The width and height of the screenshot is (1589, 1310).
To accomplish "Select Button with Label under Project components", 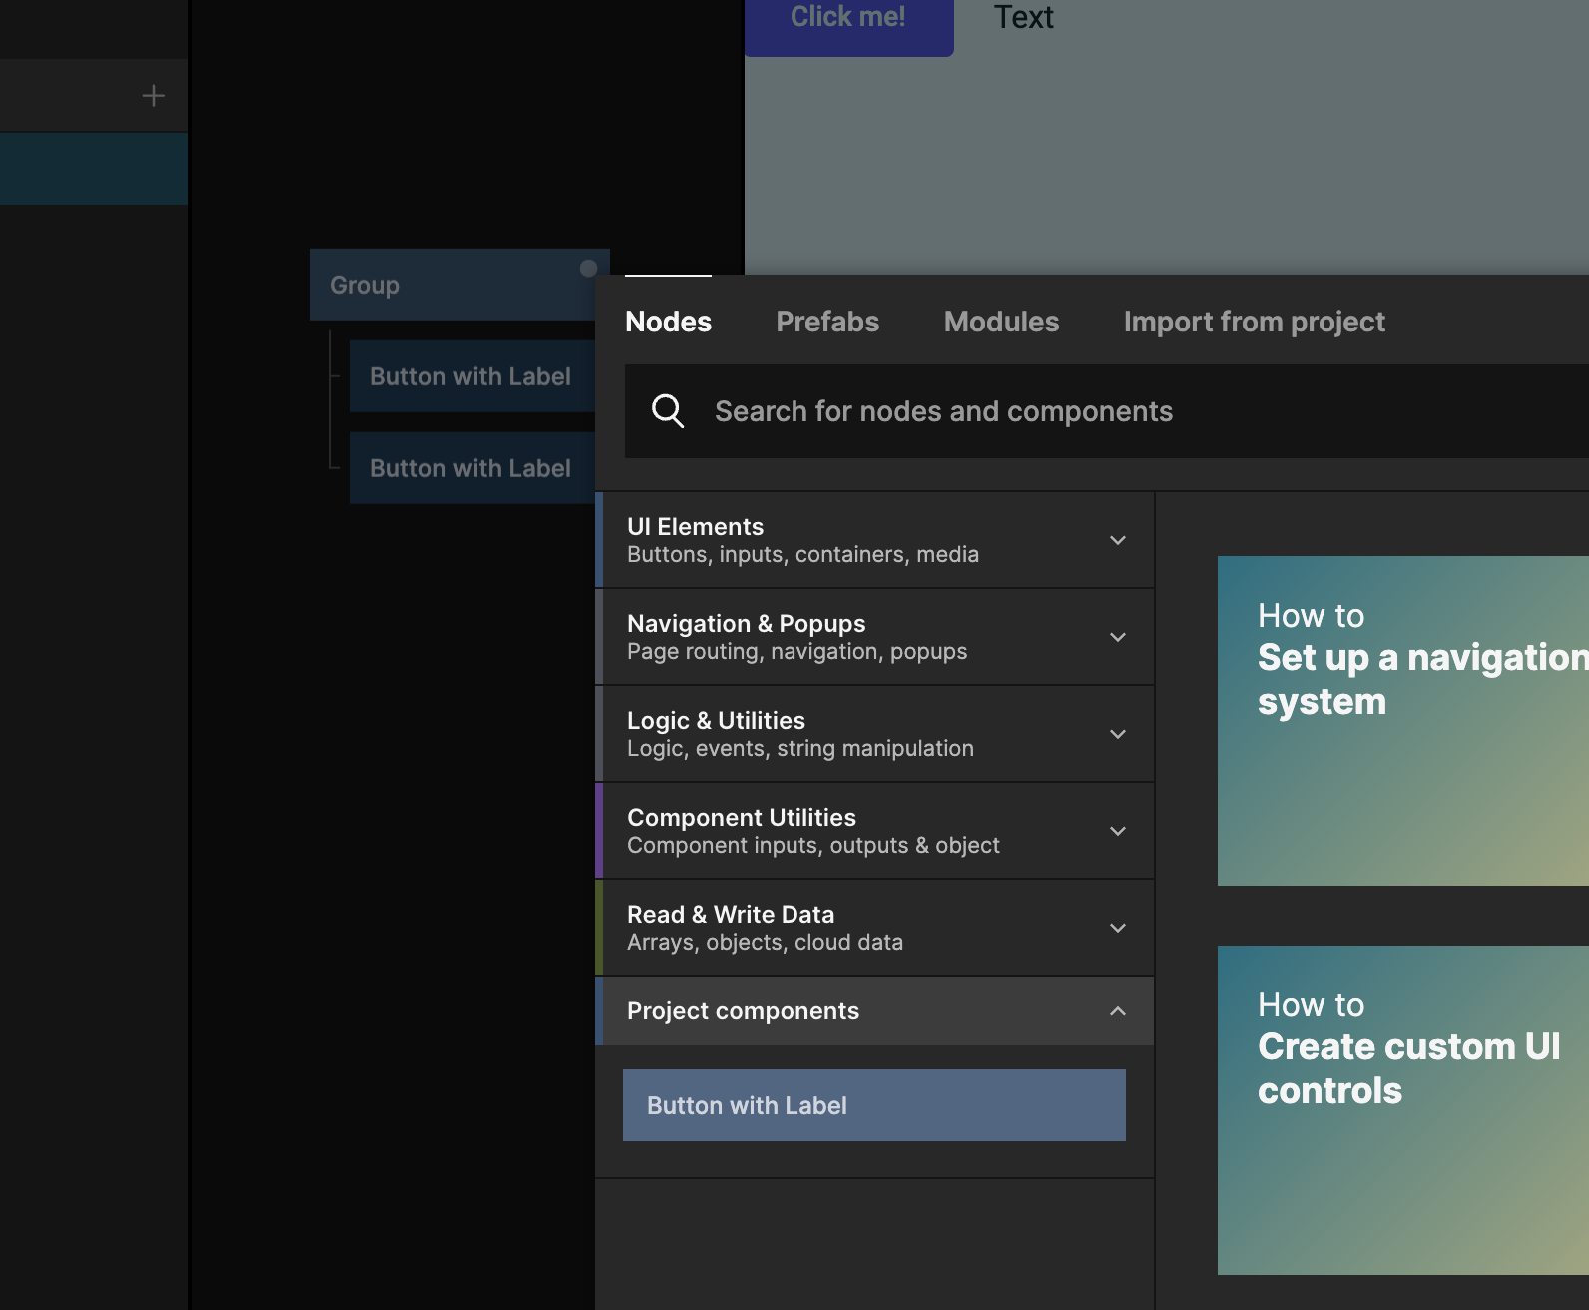I will point(873,1105).
